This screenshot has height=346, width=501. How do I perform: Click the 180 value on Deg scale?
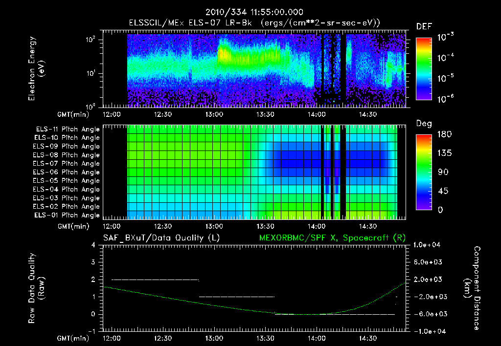pos(444,134)
